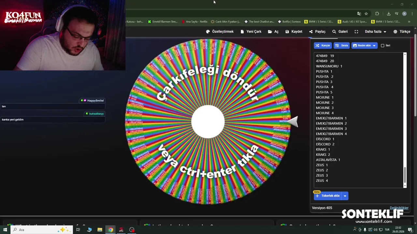Image resolution: width=417 pixels, height=234 pixels.
Task: Open the Chrome downloads icon
Action: (389, 14)
